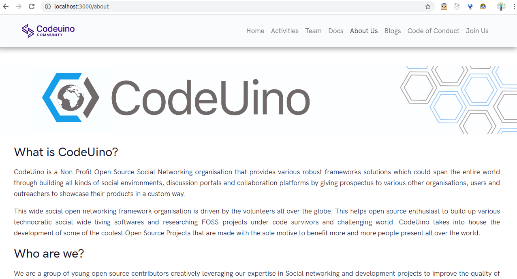This screenshot has width=517, height=279.
Task: Click the Join Us link
Action: [x=477, y=31]
